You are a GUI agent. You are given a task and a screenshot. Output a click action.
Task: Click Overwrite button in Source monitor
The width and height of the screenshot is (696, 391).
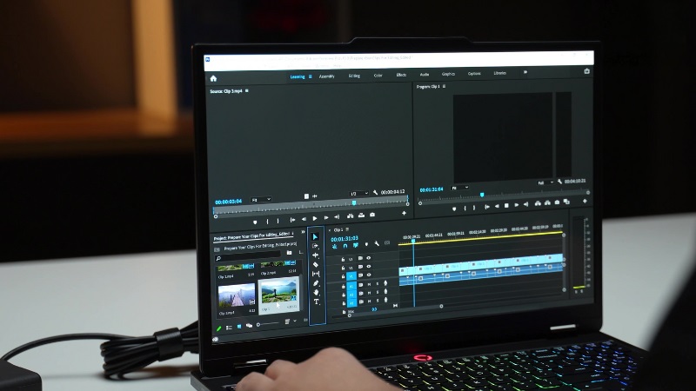pos(361,215)
